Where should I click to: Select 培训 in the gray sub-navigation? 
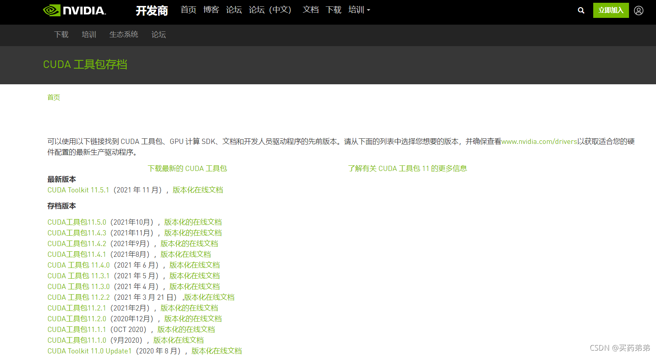point(89,35)
